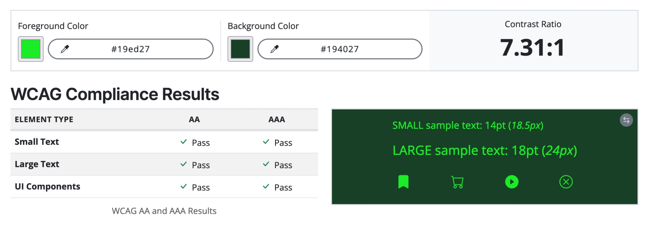Click the circled X sample icon
649x231 pixels.
click(566, 182)
